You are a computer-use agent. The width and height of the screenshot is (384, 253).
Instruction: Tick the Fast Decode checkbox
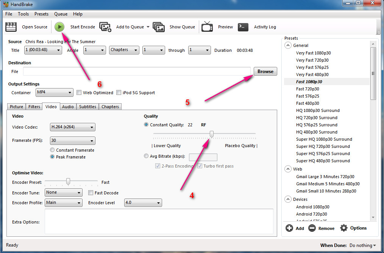[91, 192]
